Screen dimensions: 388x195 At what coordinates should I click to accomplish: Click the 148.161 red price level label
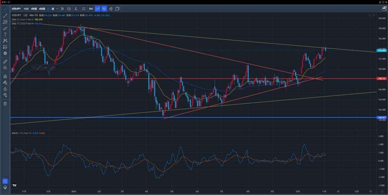[382, 79]
